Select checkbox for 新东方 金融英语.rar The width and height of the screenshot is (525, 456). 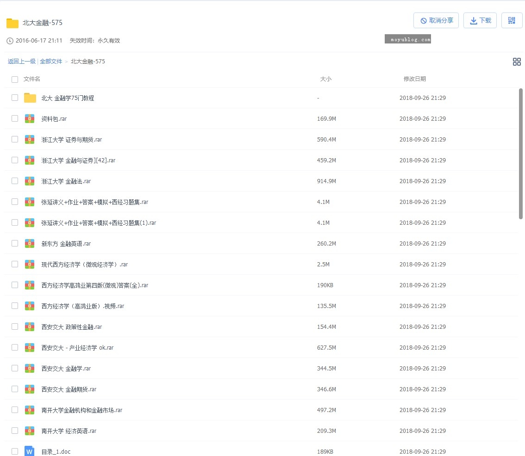(x=15, y=243)
